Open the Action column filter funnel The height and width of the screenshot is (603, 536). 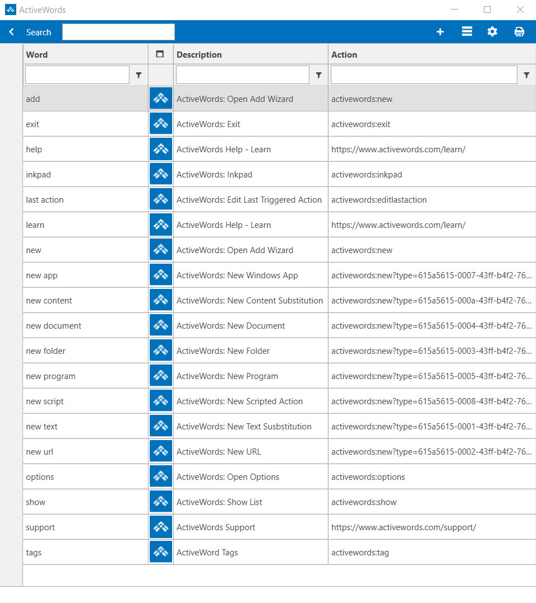(x=526, y=74)
